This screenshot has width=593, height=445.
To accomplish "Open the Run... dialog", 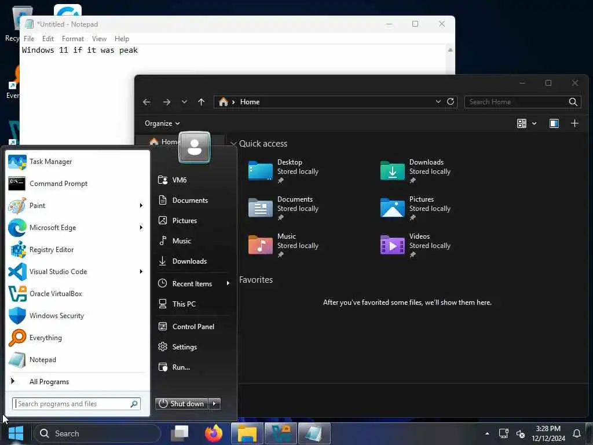I will (x=193, y=367).
